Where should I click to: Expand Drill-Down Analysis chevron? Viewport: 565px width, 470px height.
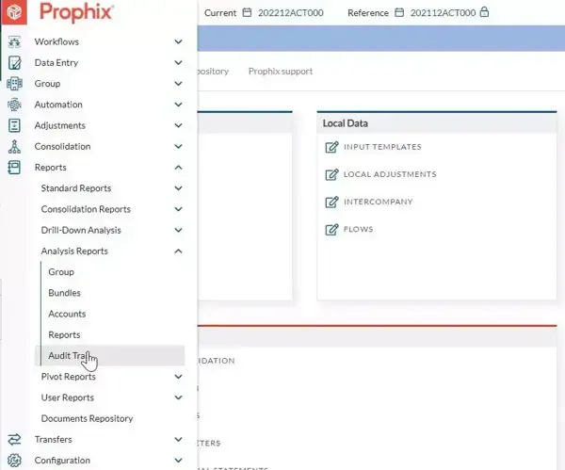(x=178, y=230)
